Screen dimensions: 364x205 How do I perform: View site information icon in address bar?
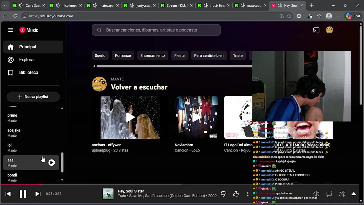pyautogui.click(x=25, y=16)
